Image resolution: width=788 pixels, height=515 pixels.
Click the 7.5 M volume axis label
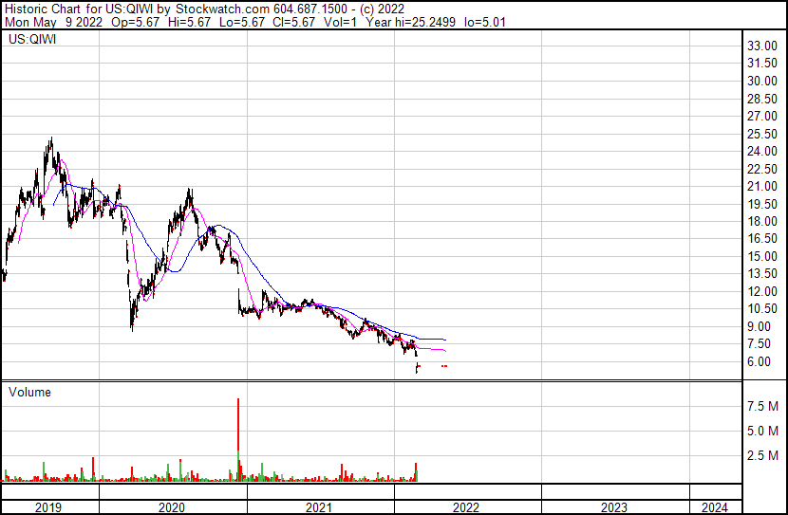coord(763,406)
